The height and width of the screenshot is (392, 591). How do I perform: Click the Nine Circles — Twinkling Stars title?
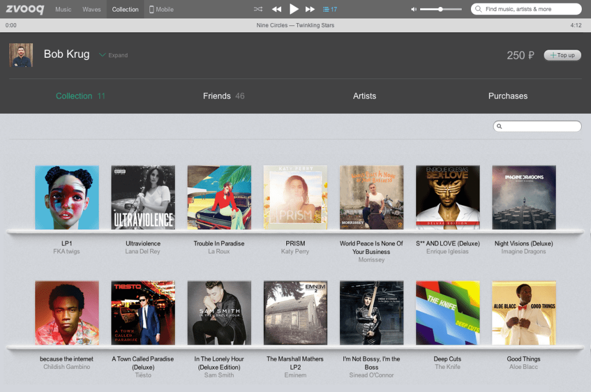click(x=295, y=25)
